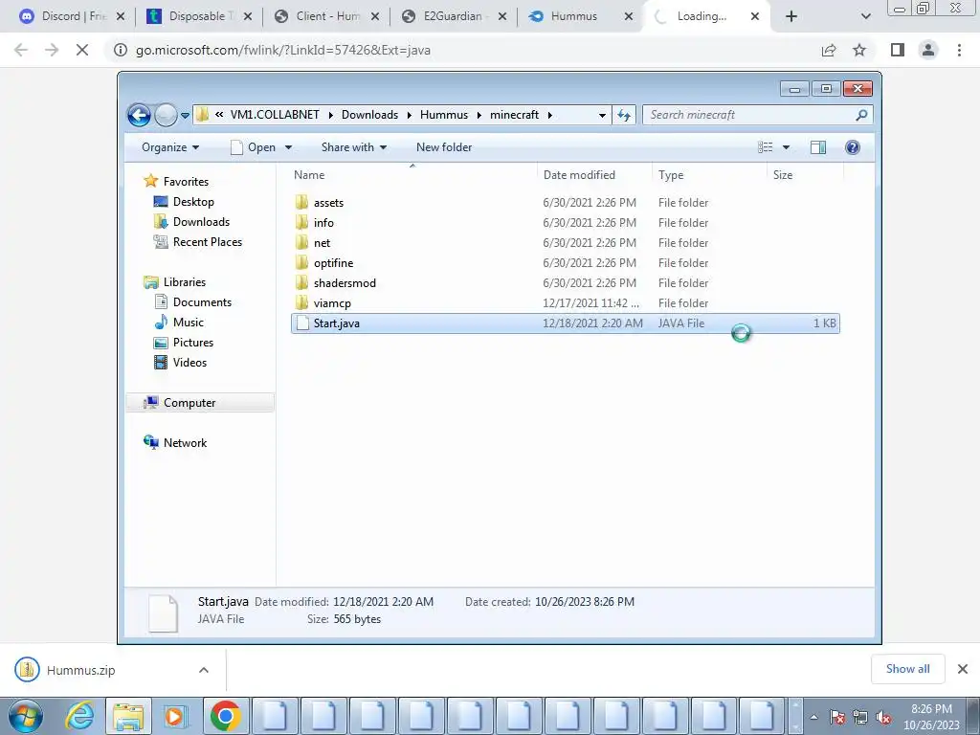
Task: Click Hummus in the address breadcrumb
Action: pyautogui.click(x=444, y=115)
